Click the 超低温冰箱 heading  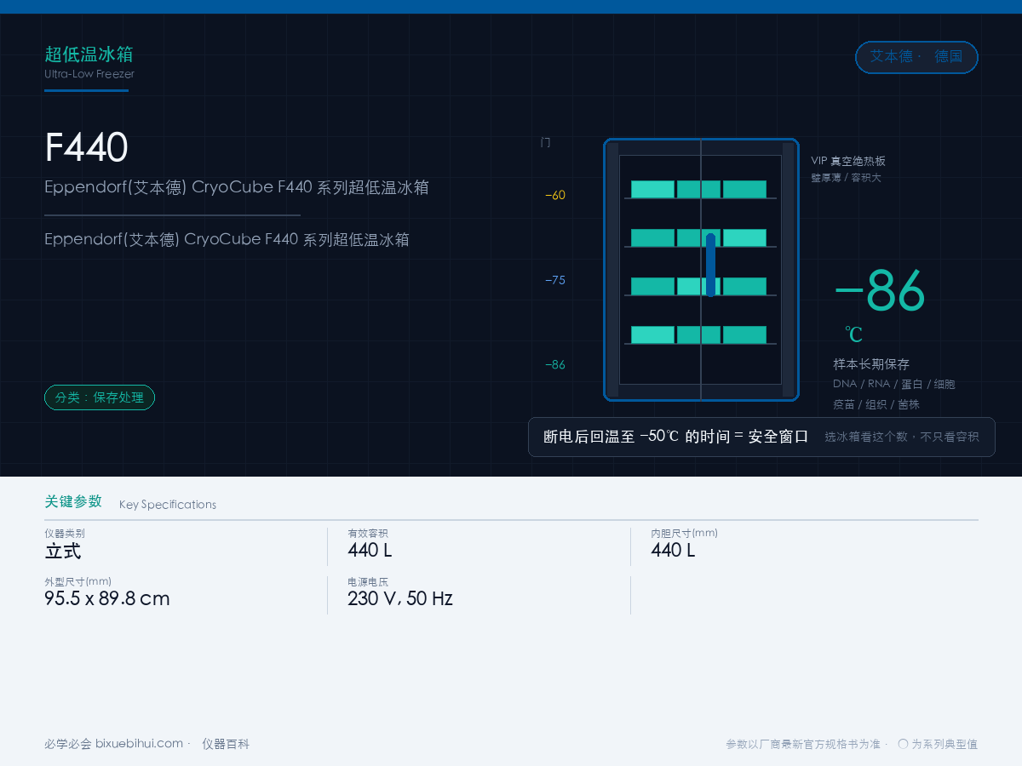(x=89, y=54)
